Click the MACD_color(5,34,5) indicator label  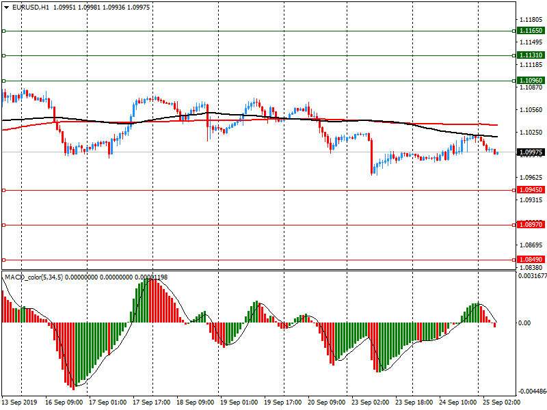tap(34, 277)
